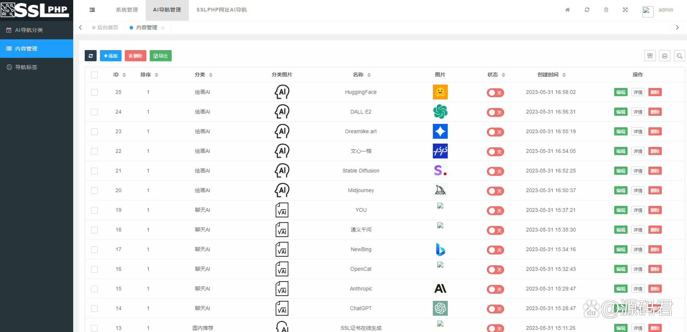The width and height of the screenshot is (687, 332).
Task: Click the green 导出 button
Action: (x=160, y=56)
